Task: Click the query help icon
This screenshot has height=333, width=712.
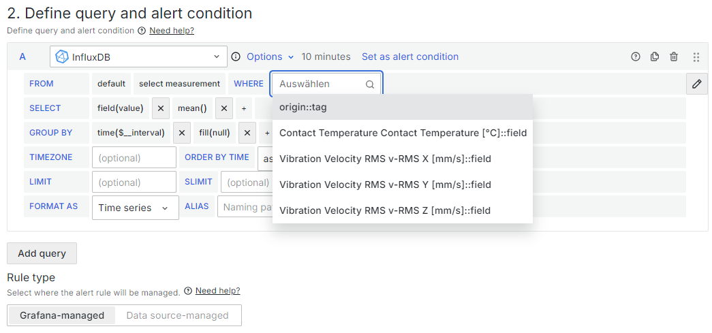Action: click(636, 57)
